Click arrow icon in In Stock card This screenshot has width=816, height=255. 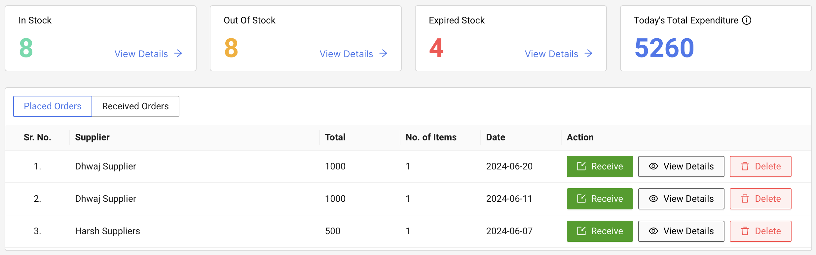point(178,54)
